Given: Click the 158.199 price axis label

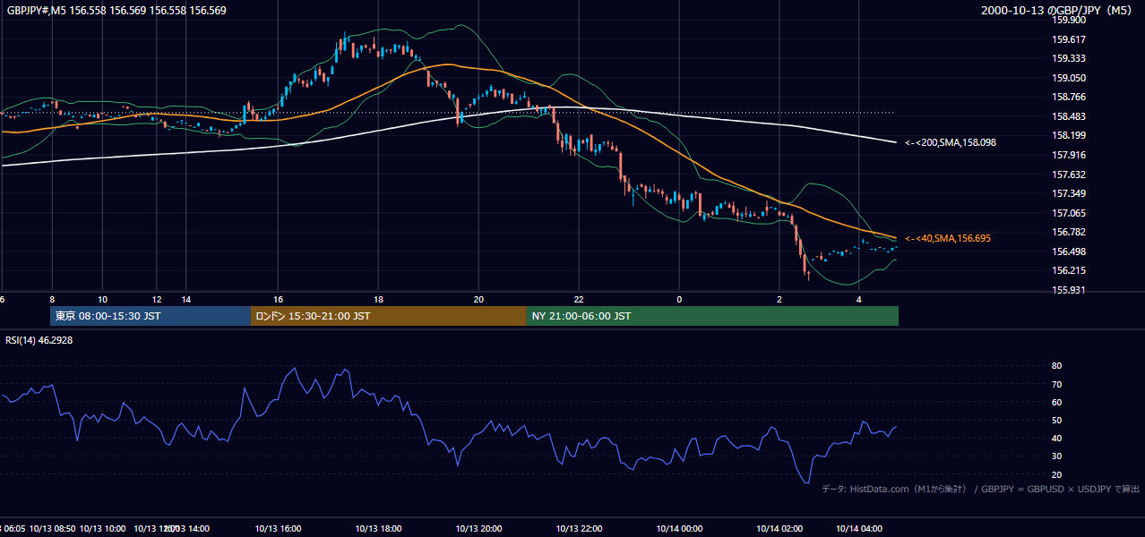Looking at the screenshot, I should pos(1068,136).
